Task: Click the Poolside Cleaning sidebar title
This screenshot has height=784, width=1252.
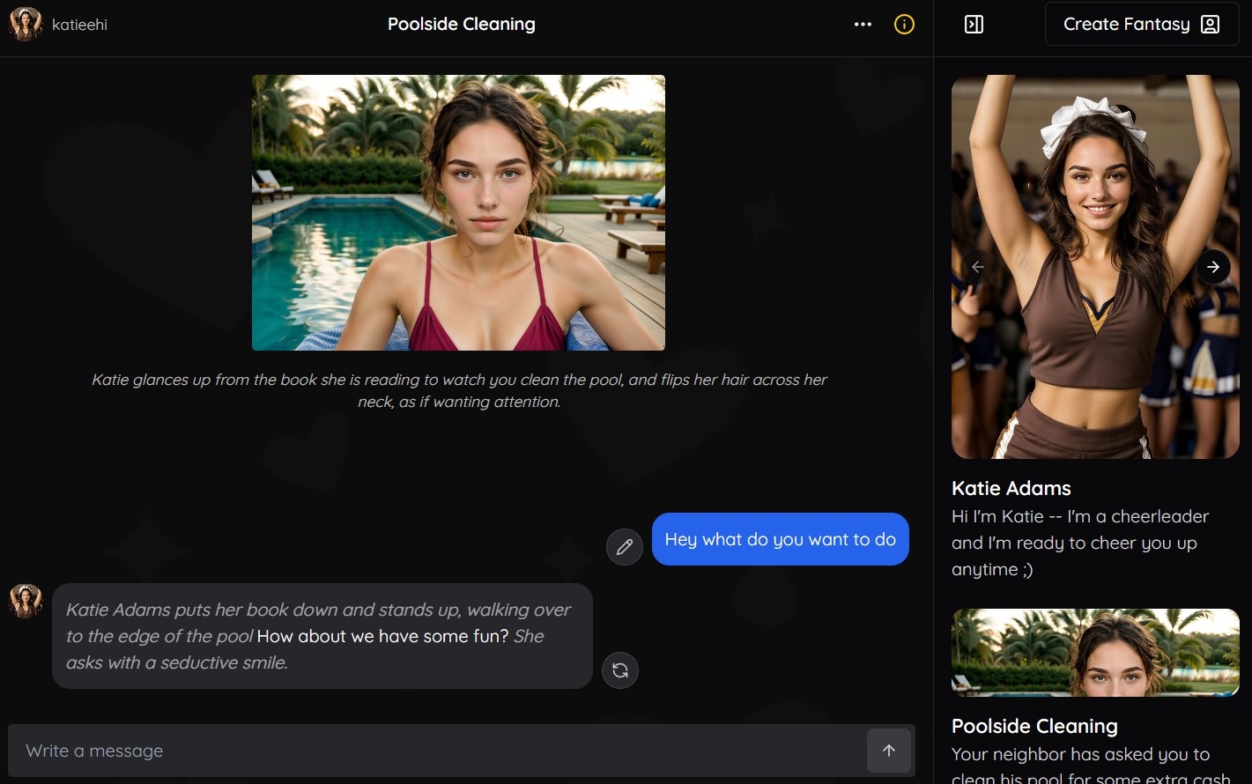Action: click(1034, 726)
